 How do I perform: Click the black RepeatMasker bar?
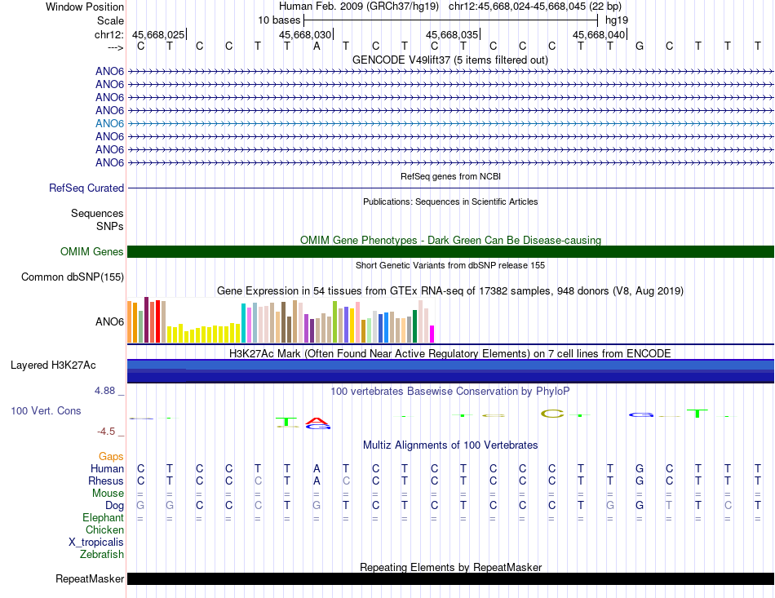pyautogui.click(x=450, y=578)
